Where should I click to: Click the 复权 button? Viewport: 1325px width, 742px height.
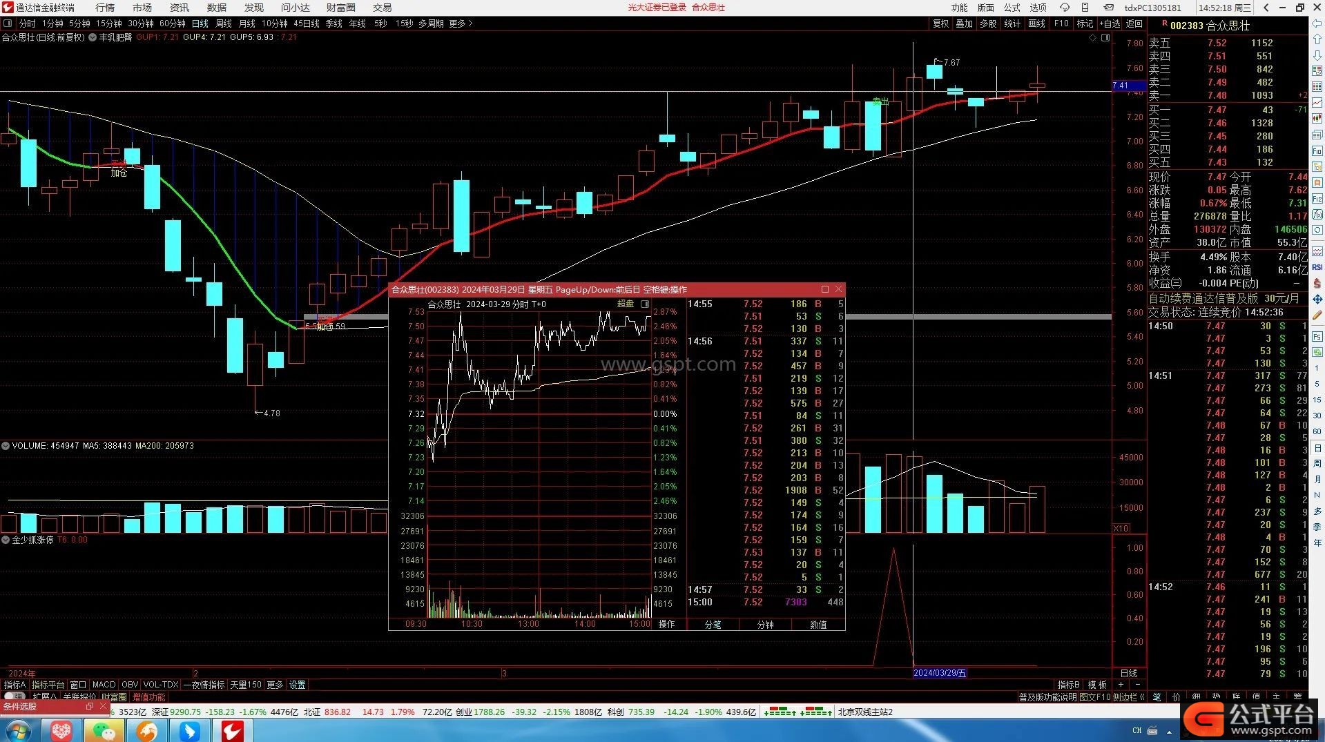pyautogui.click(x=940, y=23)
